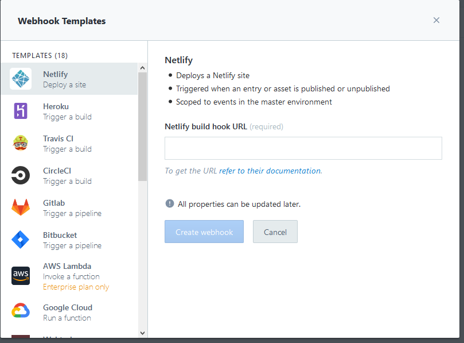Click the Netlify build hook URL label
The width and height of the screenshot is (464, 343).
[x=206, y=126]
